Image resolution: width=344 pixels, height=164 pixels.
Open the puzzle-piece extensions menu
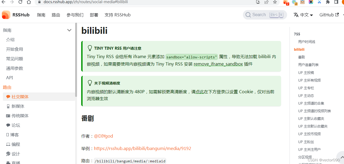pos(328,2)
